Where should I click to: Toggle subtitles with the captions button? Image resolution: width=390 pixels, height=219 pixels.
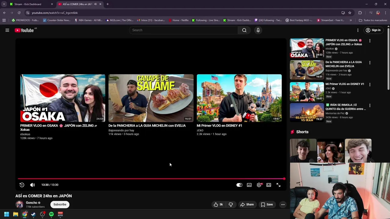pyautogui.click(x=249, y=185)
